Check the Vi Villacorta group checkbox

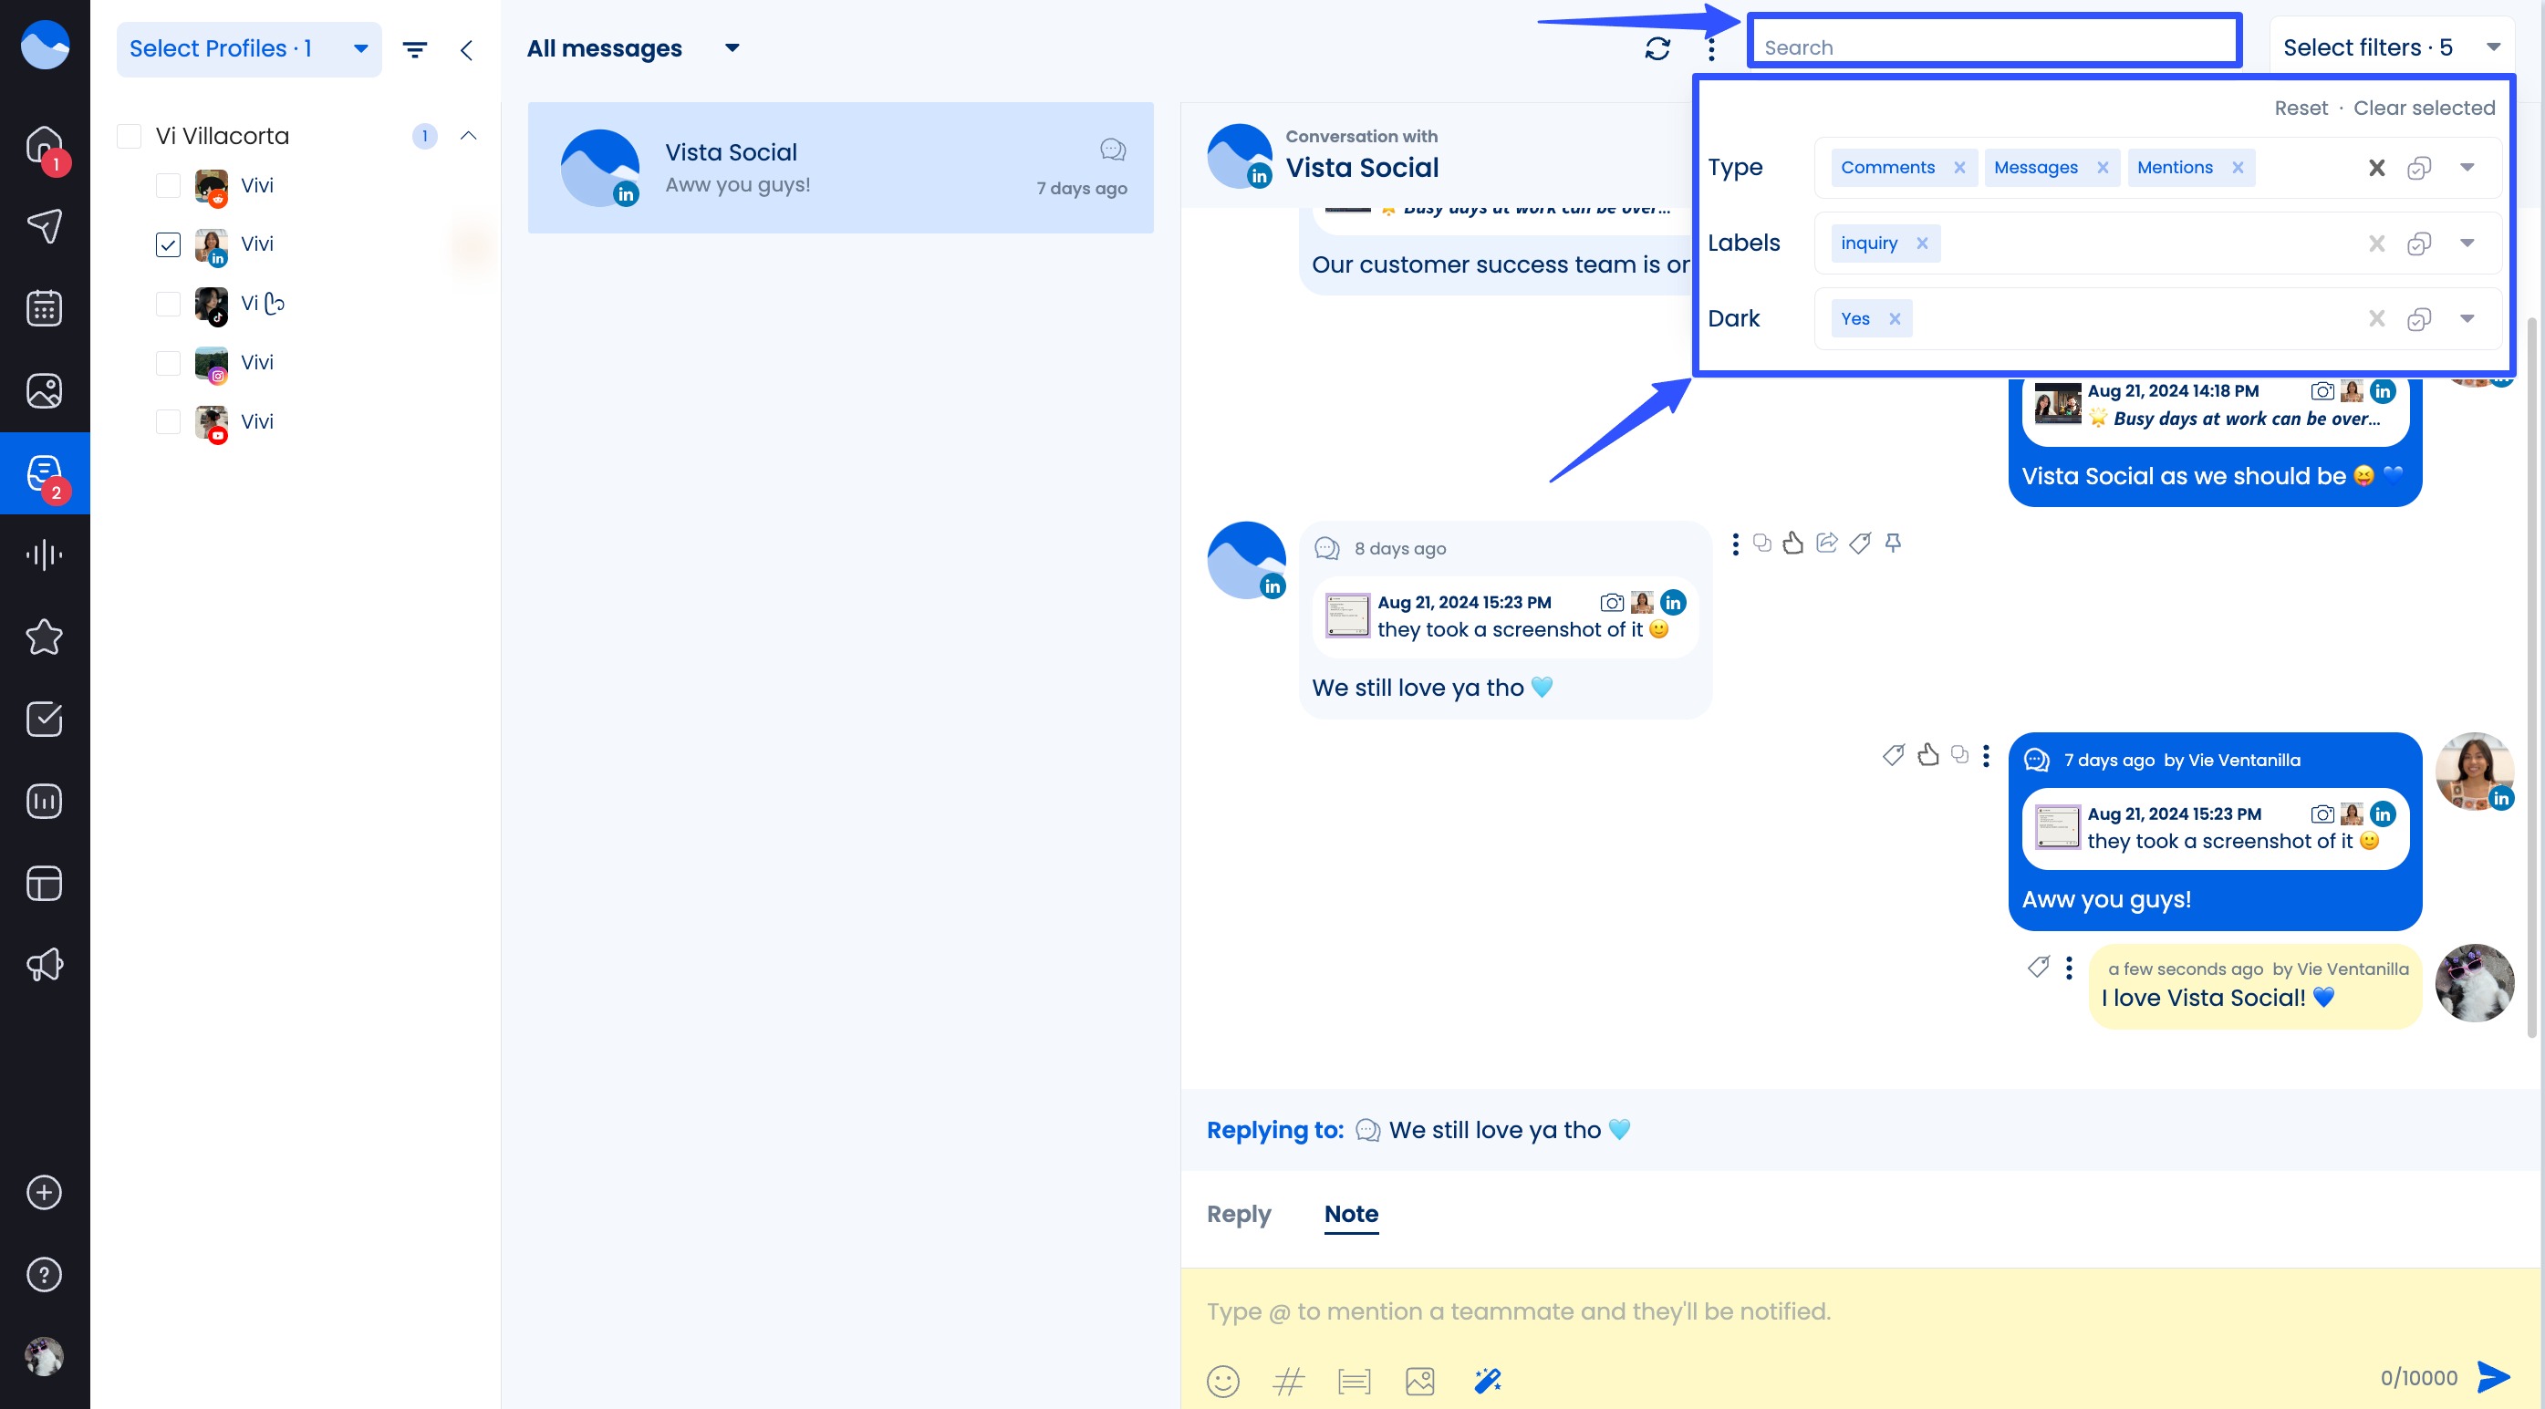(x=130, y=135)
